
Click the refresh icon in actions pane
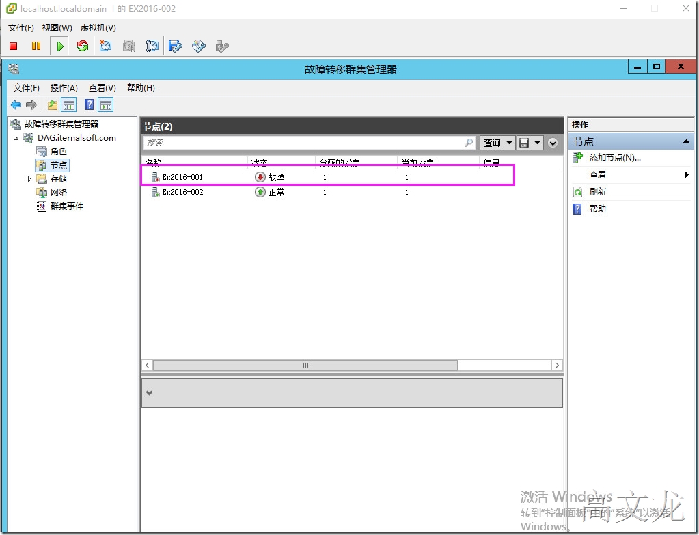pos(578,192)
